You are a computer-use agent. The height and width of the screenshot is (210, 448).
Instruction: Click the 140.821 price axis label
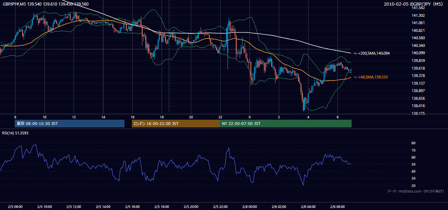click(419, 30)
